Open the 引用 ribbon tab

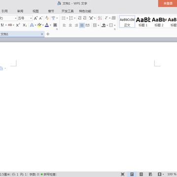click(x=4, y=11)
